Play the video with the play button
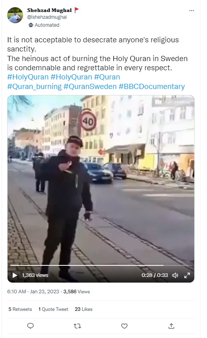The width and height of the screenshot is (207, 338). tap(15, 275)
